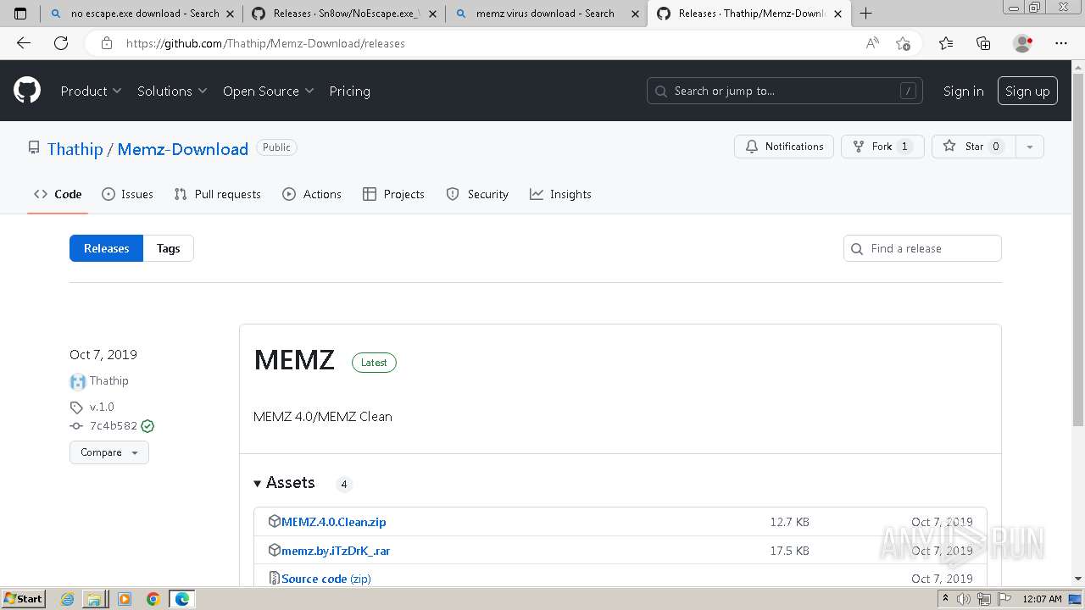This screenshot has width=1085, height=610.
Task: Switch to the Code tab
Action: pyautogui.click(x=58, y=194)
